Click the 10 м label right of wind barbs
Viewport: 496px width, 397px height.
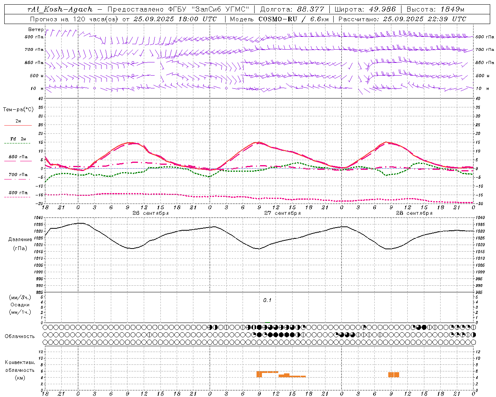483,88
